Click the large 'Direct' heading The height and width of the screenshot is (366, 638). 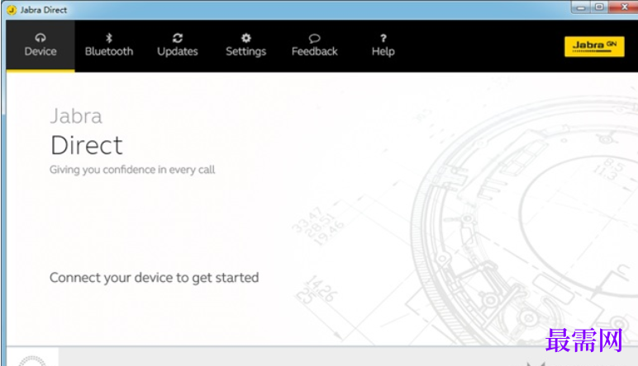[x=87, y=145]
